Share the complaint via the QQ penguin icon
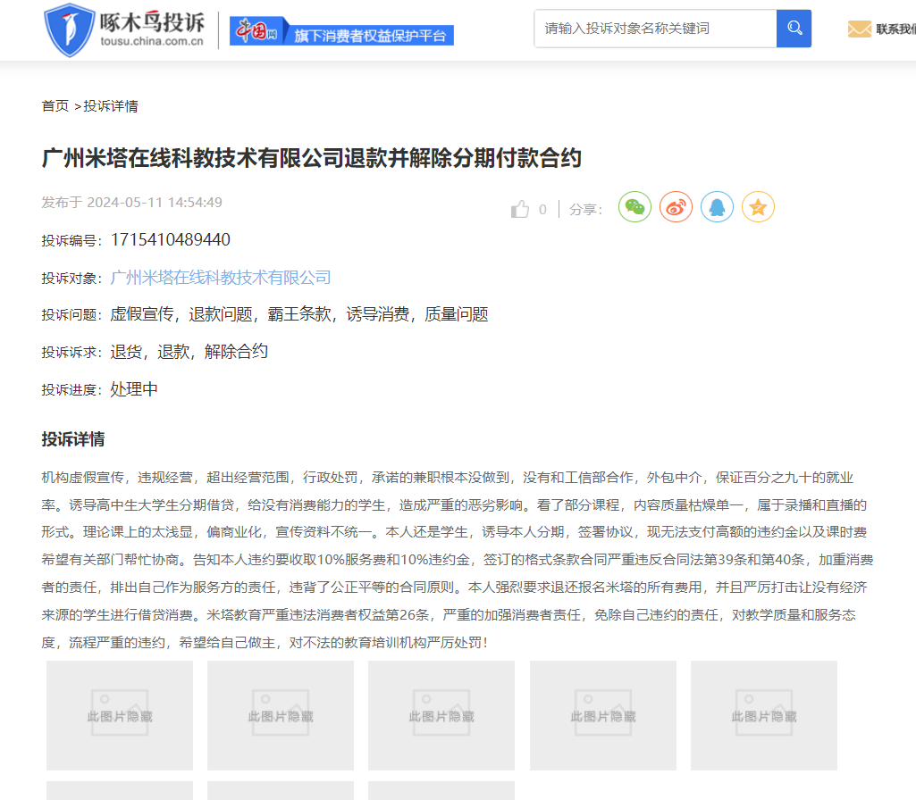 717,206
